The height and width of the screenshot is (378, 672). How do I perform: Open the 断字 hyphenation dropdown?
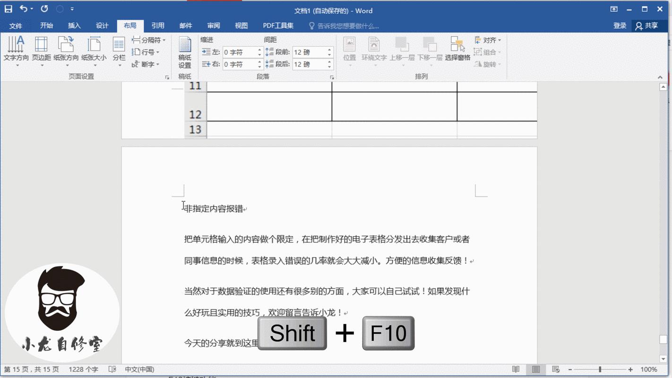146,64
